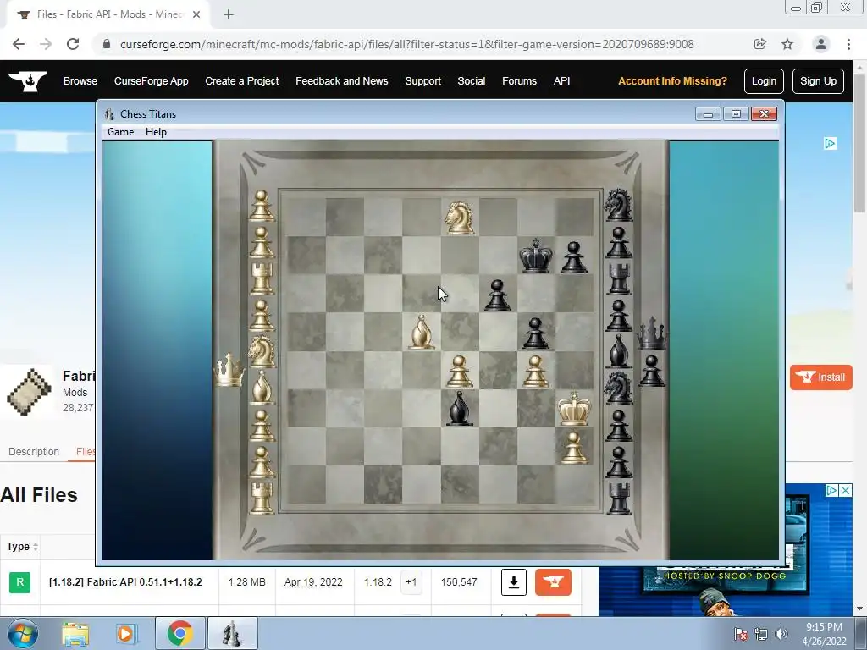The width and height of the screenshot is (867, 650).
Task: Open a new browser tab
Action: (229, 14)
